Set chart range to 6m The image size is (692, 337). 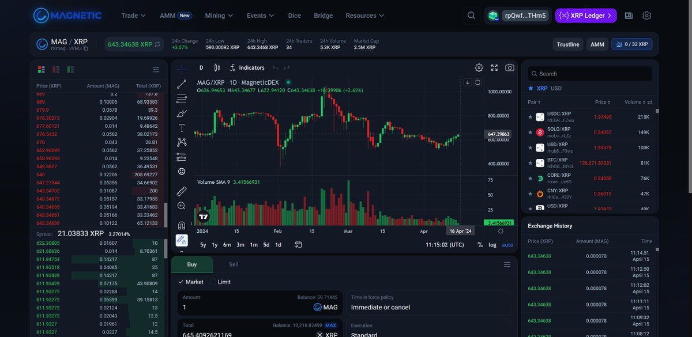click(227, 245)
